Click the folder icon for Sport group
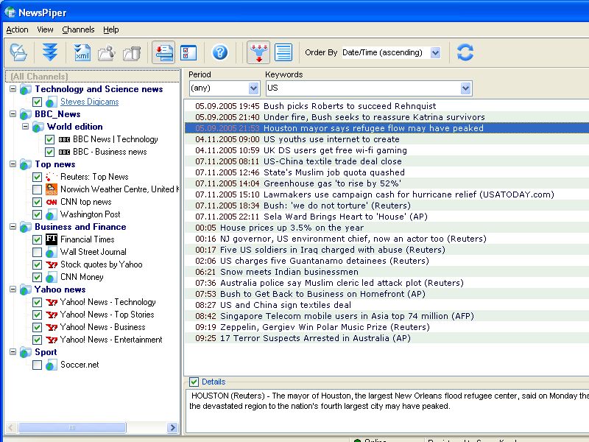This screenshot has height=442, width=589. click(26, 352)
